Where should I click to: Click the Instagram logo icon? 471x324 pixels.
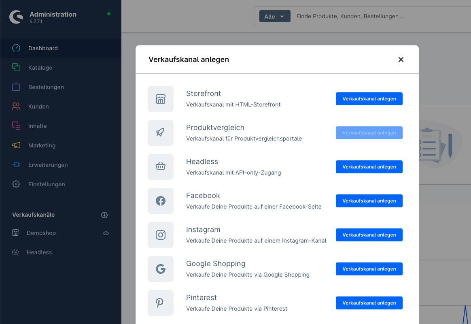pyautogui.click(x=161, y=235)
